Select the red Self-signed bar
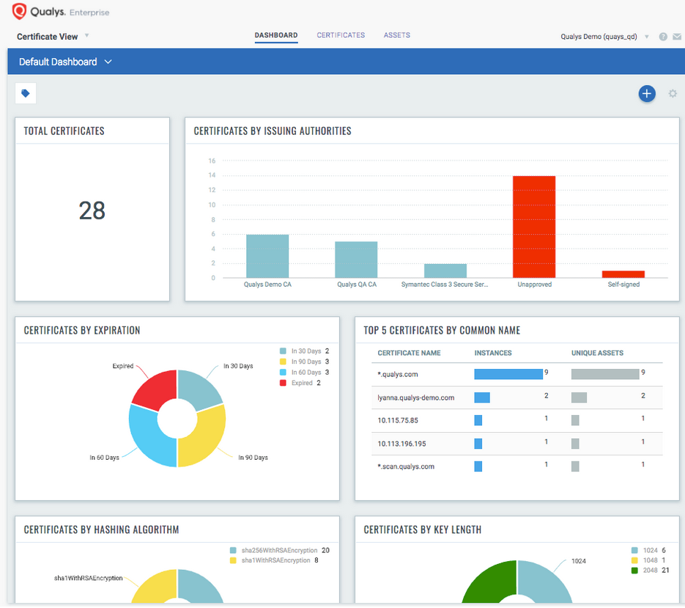Viewport: 685px width, 608px height. 623,274
